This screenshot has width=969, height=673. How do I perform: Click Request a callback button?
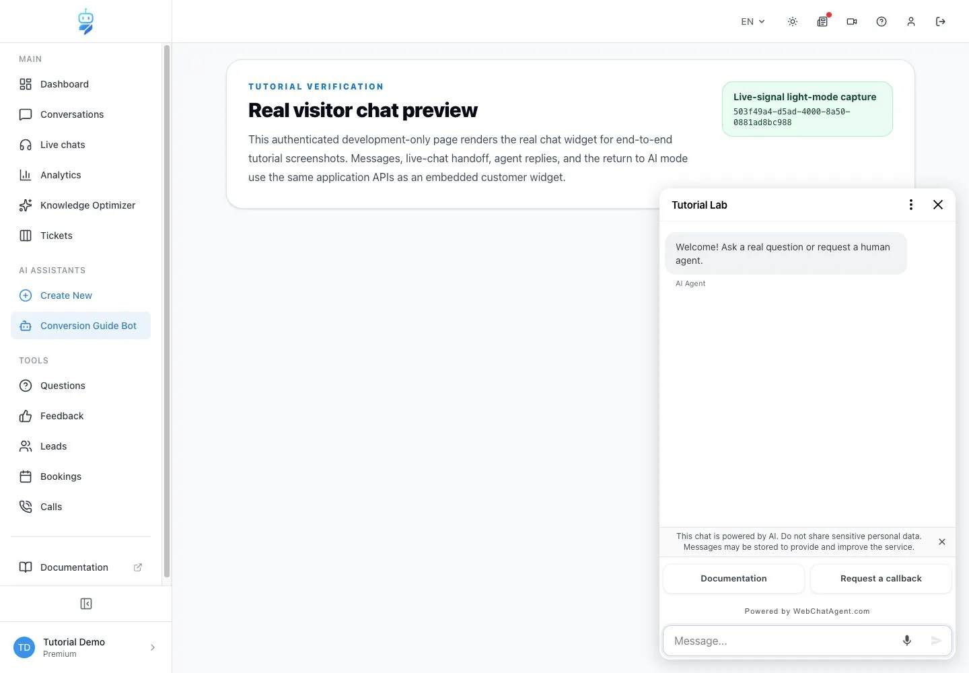881,579
